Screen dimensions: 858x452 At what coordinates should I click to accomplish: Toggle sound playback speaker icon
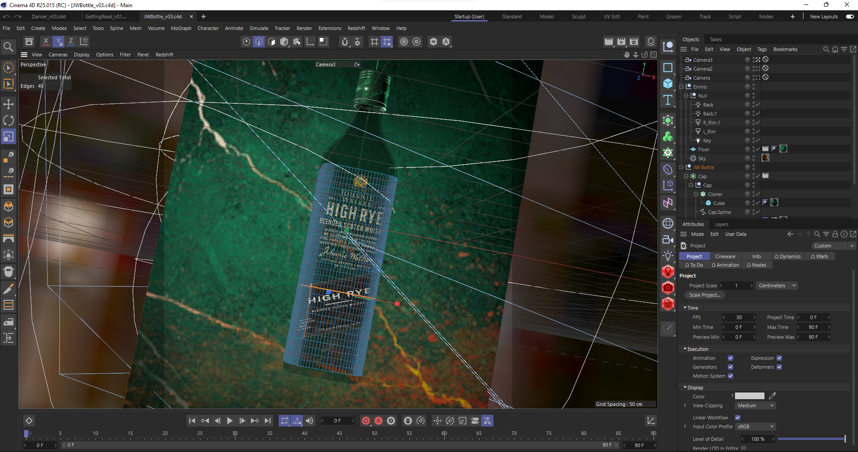coord(310,421)
